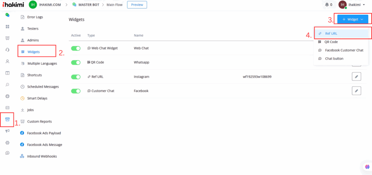The width and height of the screenshot is (372, 175).
Task: Click the edit pencil for Facebook widget
Action: click(x=356, y=91)
